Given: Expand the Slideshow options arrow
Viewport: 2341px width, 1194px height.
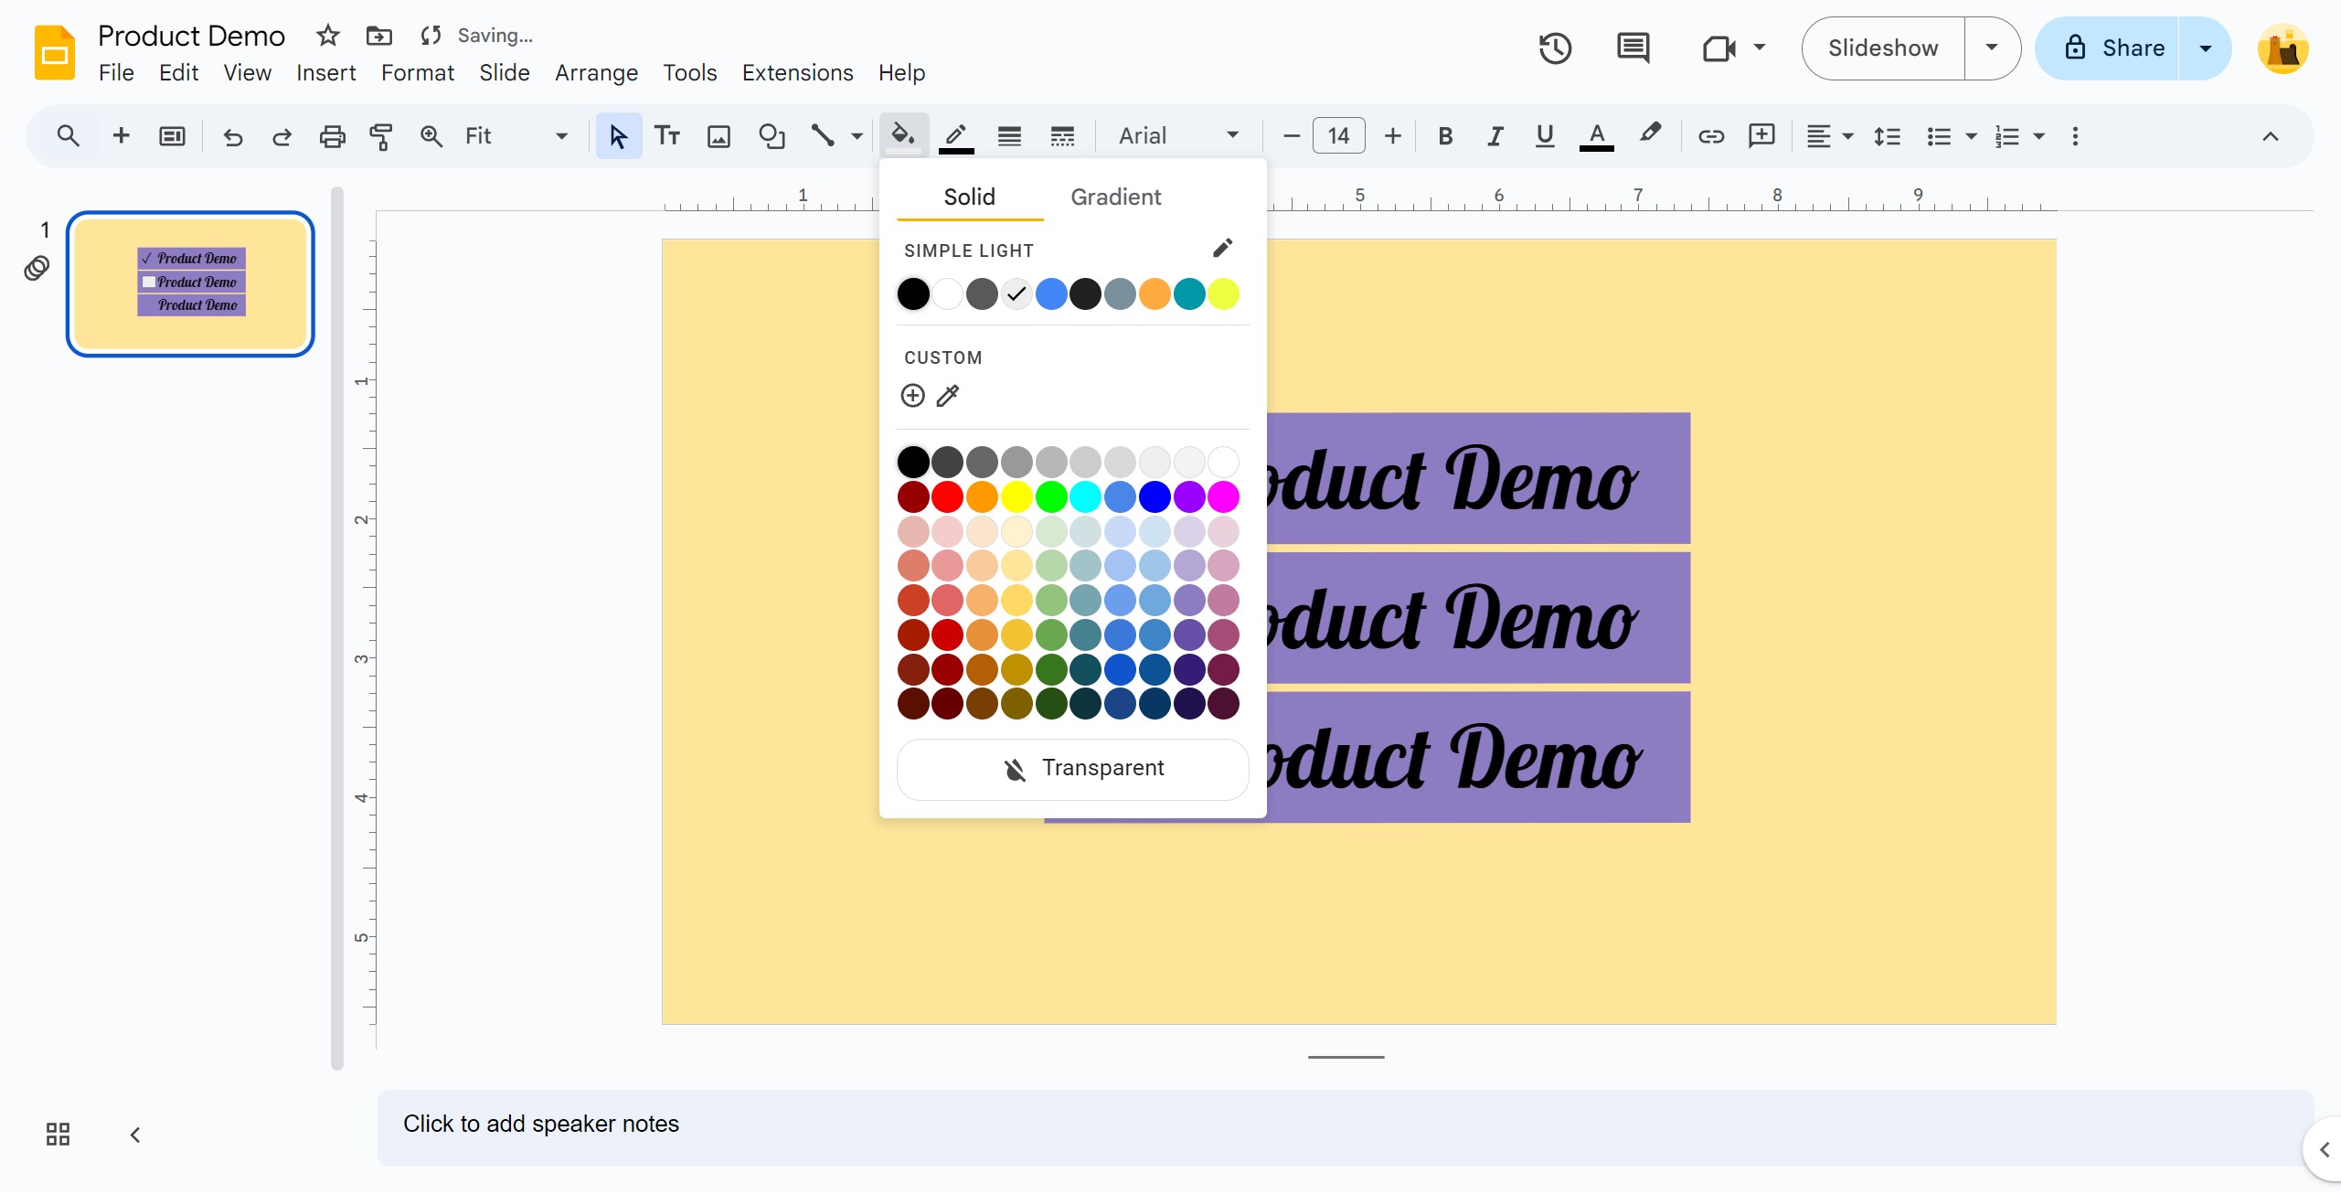Looking at the screenshot, I should click(x=1992, y=48).
